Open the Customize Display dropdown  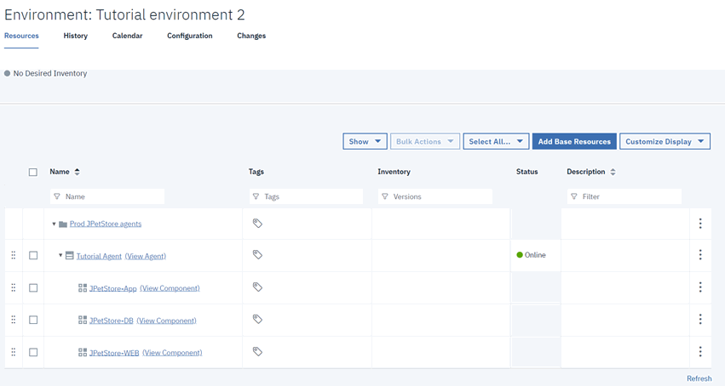pos(665,142)
